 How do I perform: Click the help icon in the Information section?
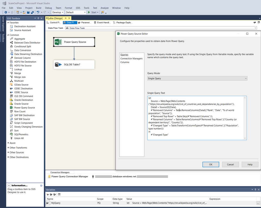point(41,185)
